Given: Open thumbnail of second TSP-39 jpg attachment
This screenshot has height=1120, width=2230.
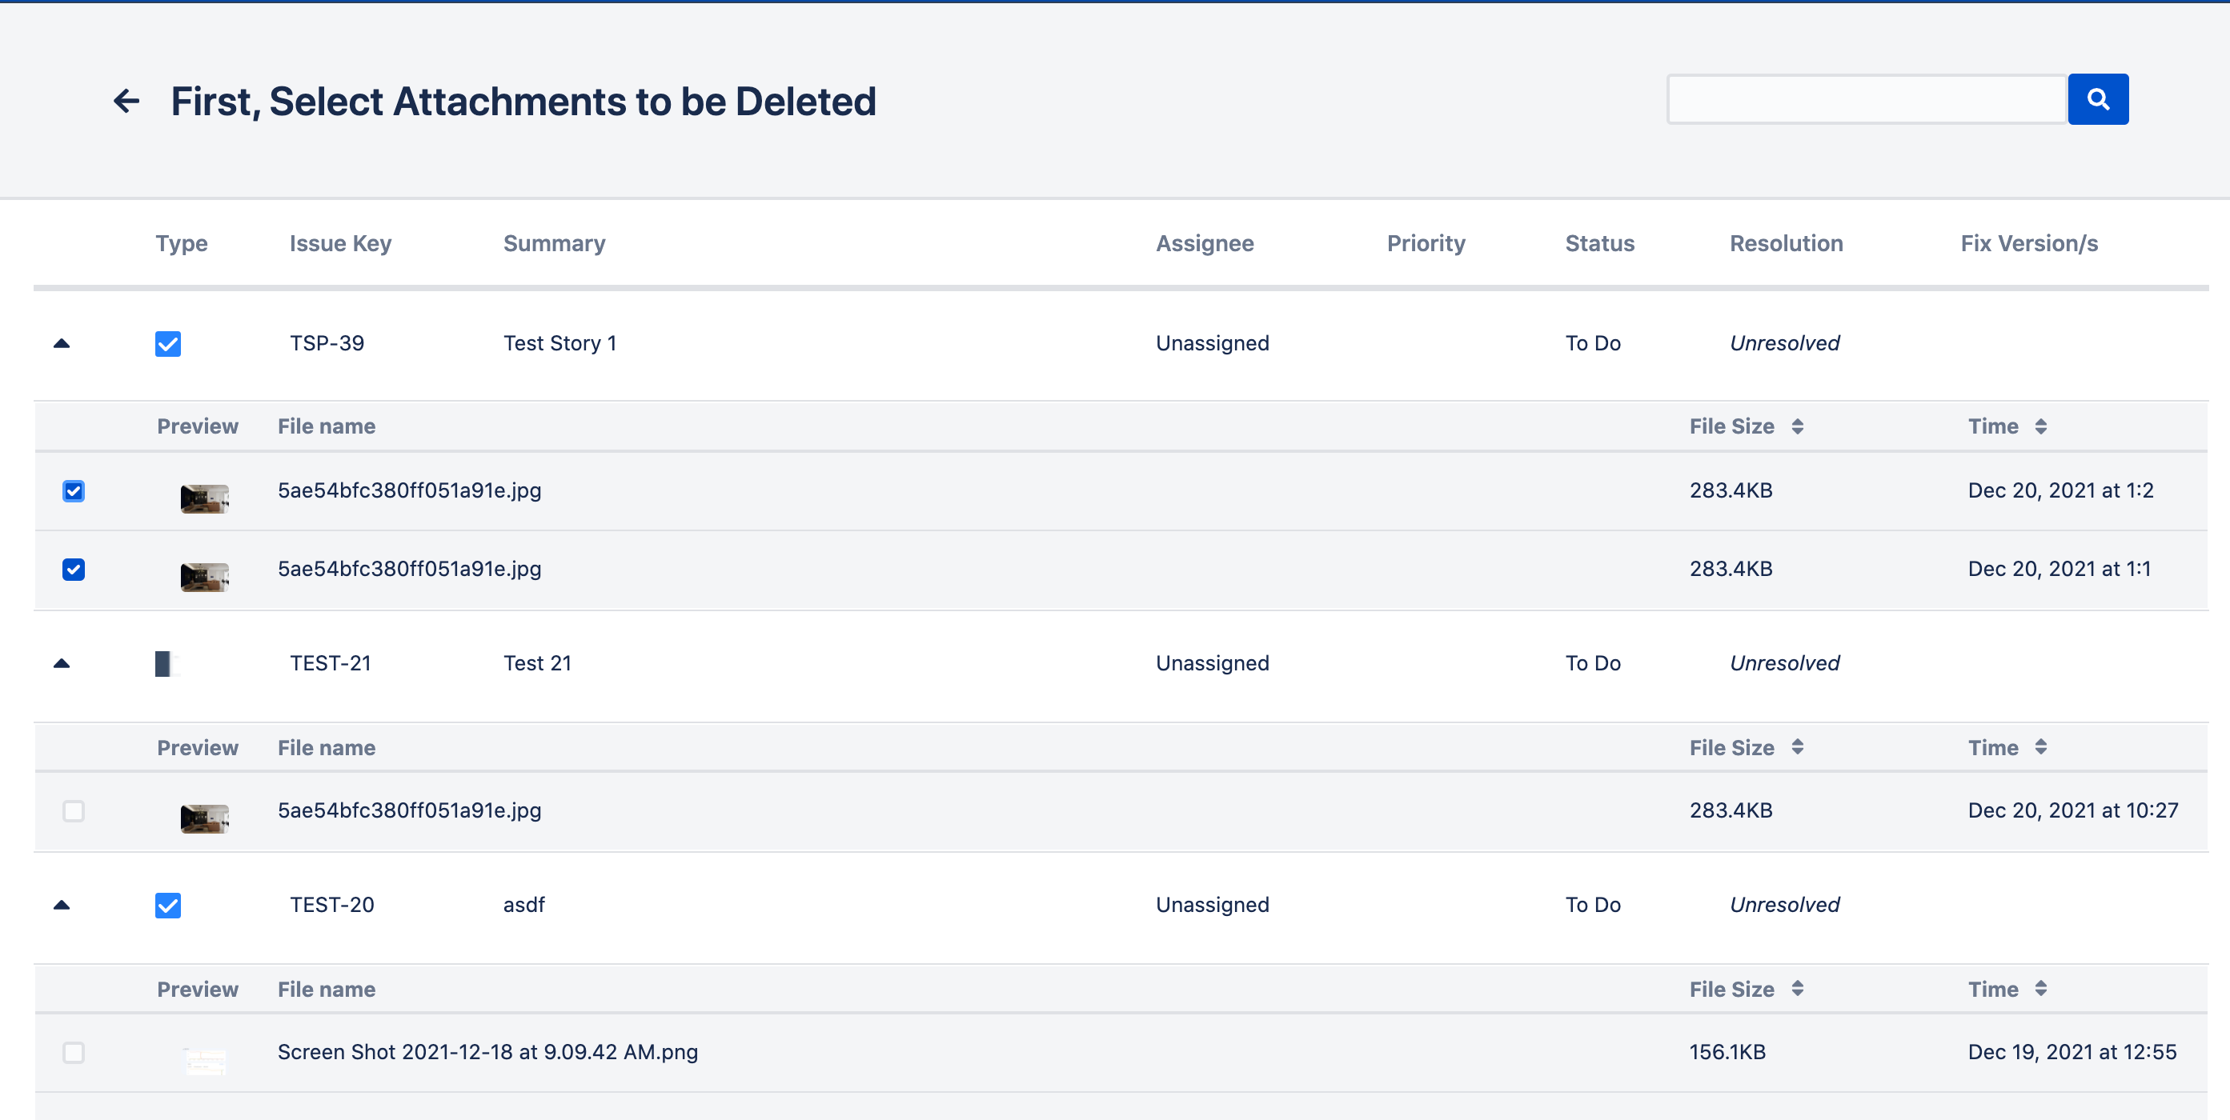Looking at the screenshot, I should click(x=204, y=578).
